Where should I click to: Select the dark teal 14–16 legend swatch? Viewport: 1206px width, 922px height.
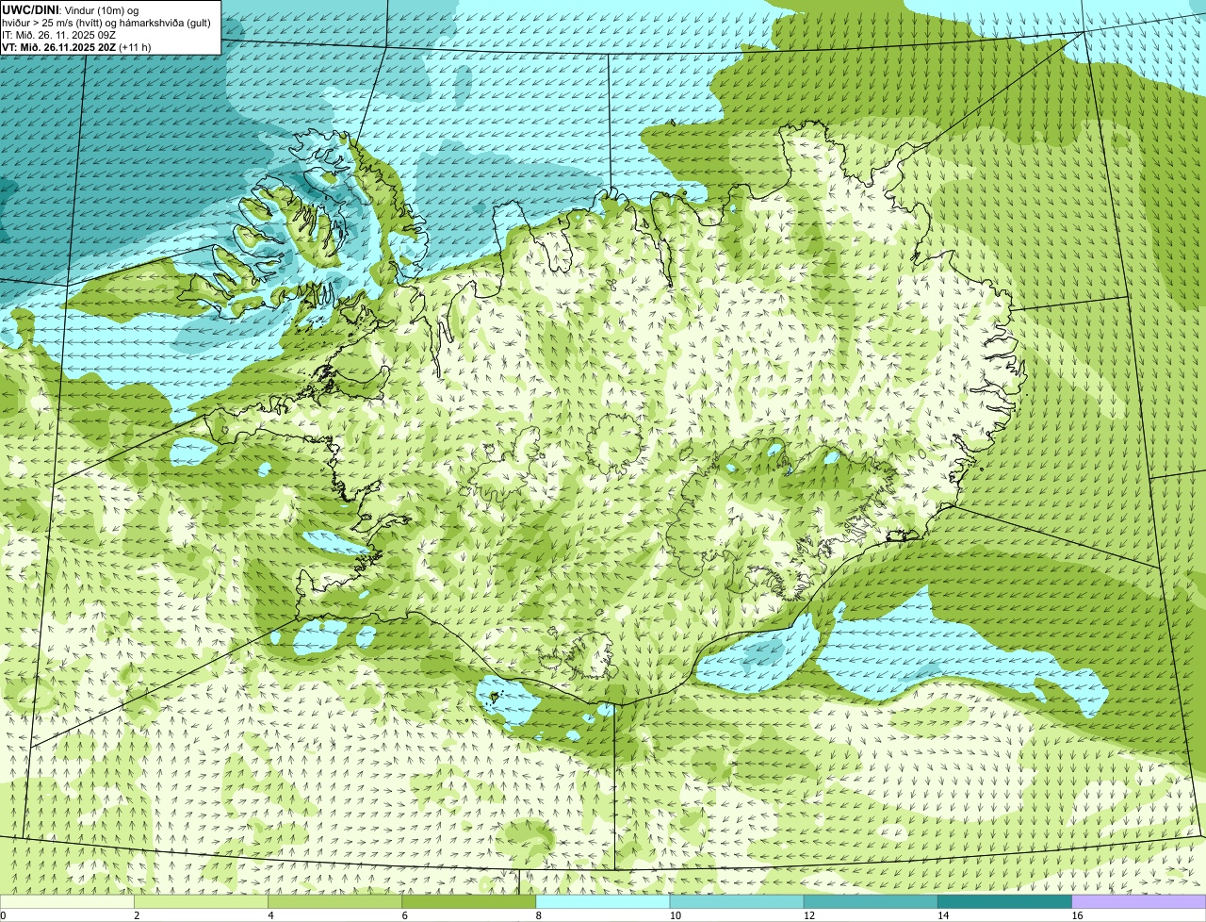1005,902
